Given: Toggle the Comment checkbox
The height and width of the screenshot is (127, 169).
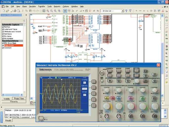Looking at the screenshot, I should (3, 48).
